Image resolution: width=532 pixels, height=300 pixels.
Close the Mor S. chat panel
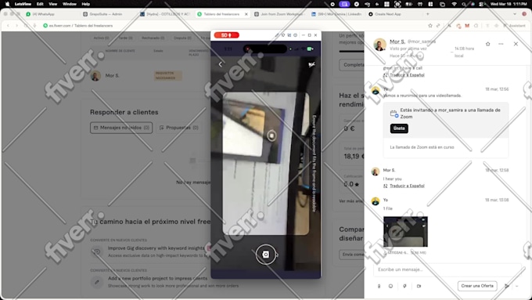coord(516,44)
